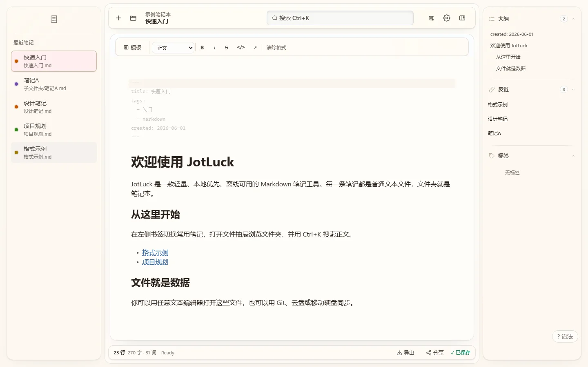Screen dimensions: 588x367
Task: Jump to outline item created: 2026-06-01
Action: 512,34
